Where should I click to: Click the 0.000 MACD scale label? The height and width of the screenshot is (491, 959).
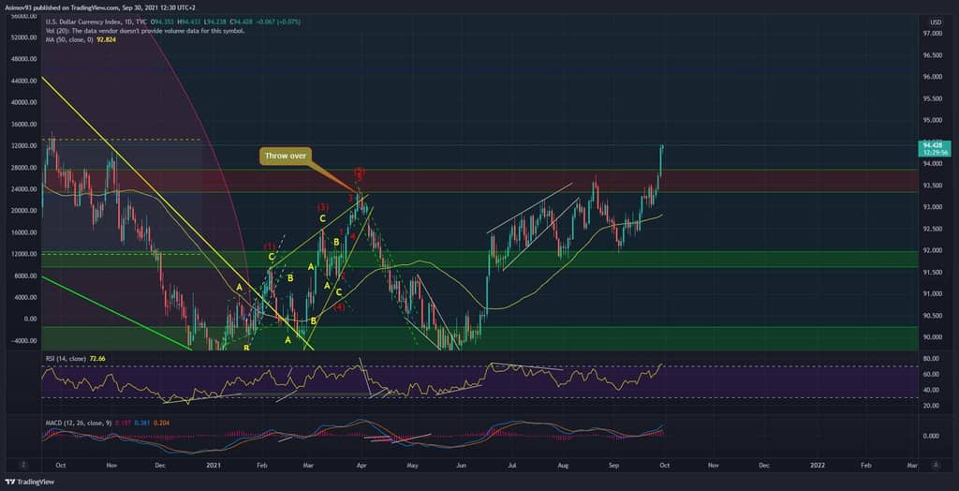930,436
